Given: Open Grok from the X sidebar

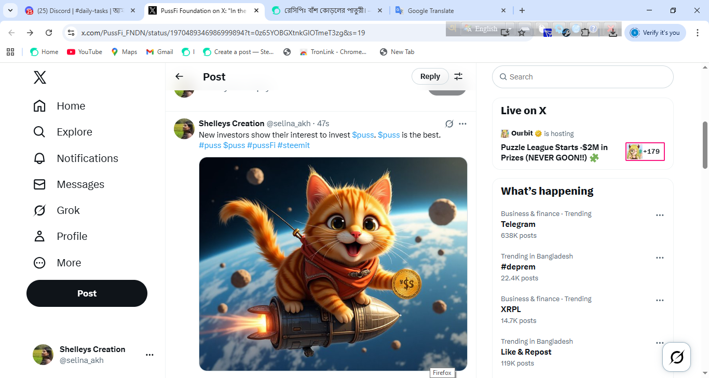Looking at the screenshot, I should (57, 210).
